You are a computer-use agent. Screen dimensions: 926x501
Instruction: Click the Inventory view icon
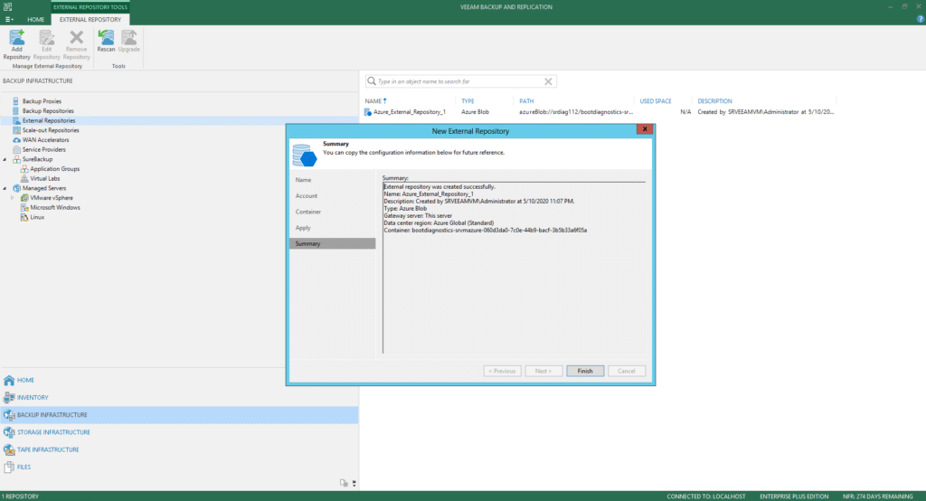click(9, 398)
